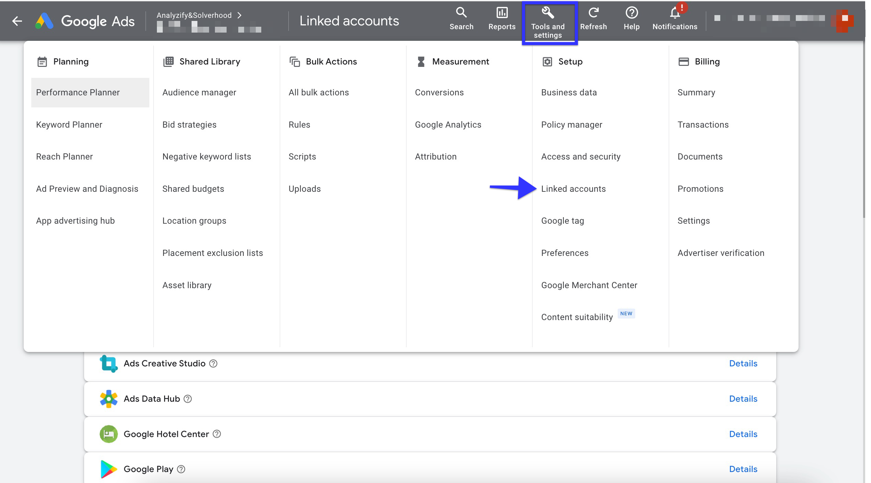Open Google tag
This screenshot has height=483, width=871.
click(x=562, y=221)
